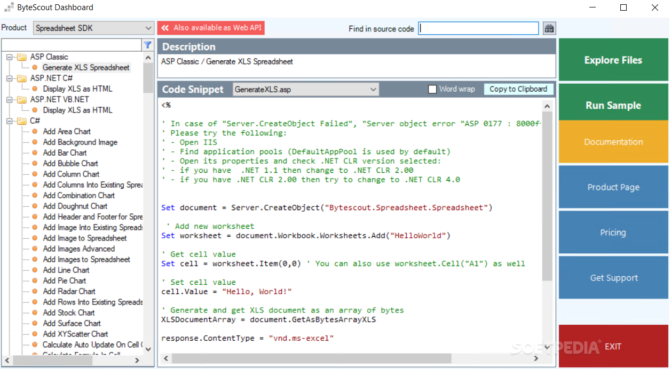The height and width of the screenshot is (369, 671).
Task: Select the Add Images Advanced sample
Action: pyautogui.click(x=78, y=249)
